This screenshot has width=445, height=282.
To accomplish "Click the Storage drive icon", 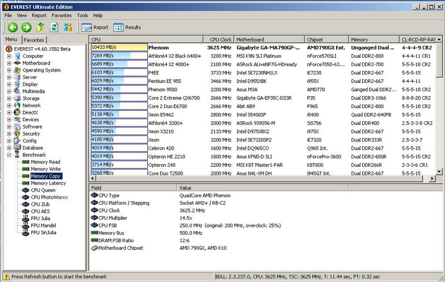I will [x=17, y=98].
